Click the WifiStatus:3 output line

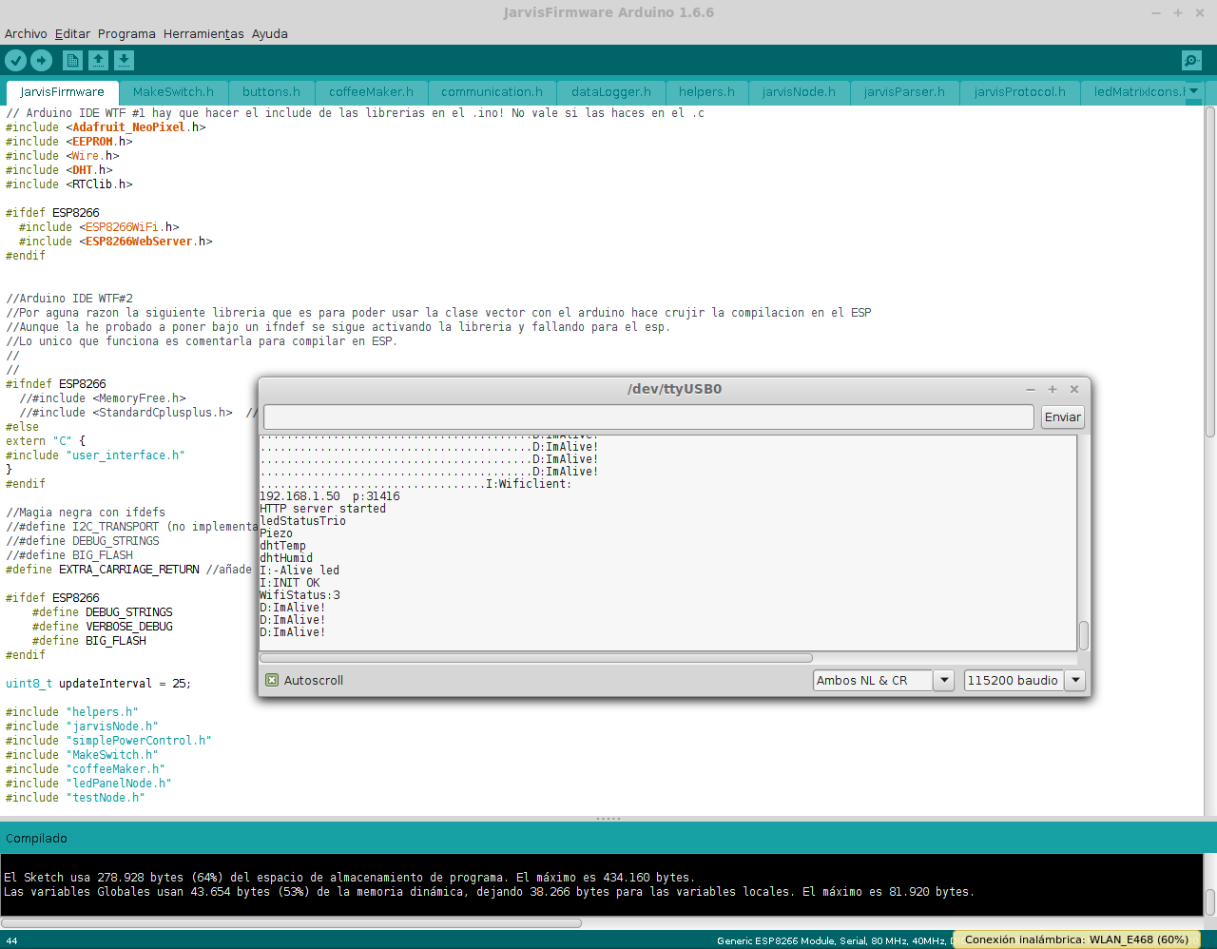(299, 595)
